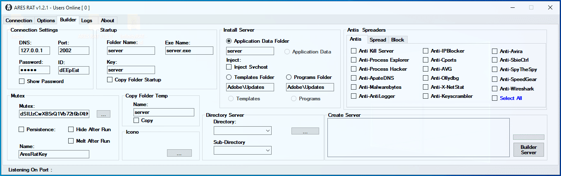Click the progress bar above Builder Server

pyautogui.click(x=529, y=137)
